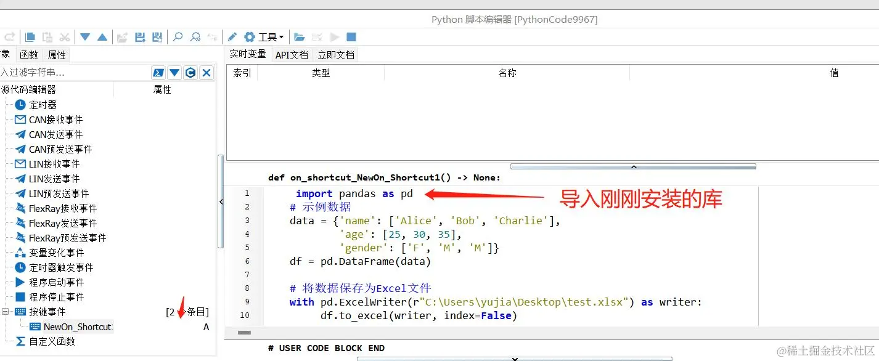Click the magnifier search icon
879x361 pixels.
[x=178, y=37]
